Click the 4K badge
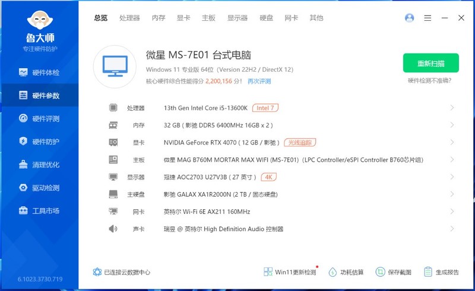Viewport: 475px width, 291px height. [269, 177]
